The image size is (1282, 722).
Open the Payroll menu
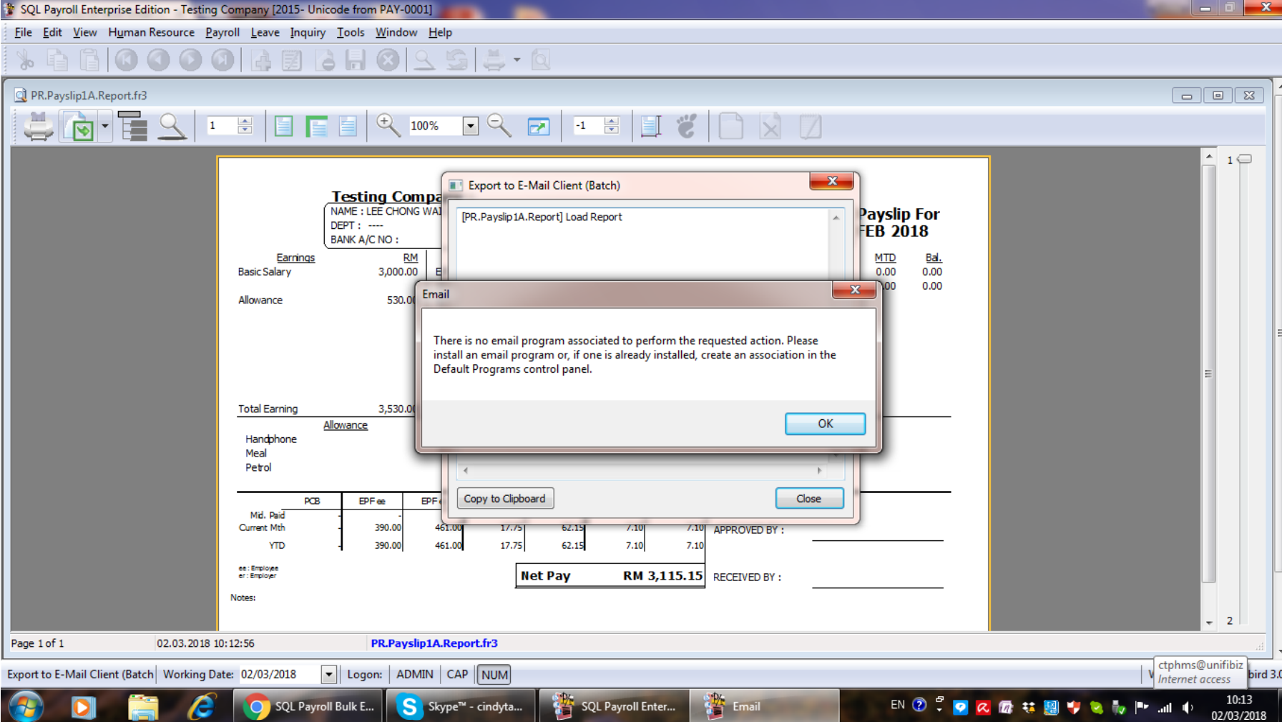pos(222,32)
